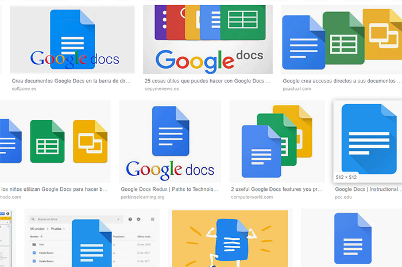The height and width of the screenshot is (267, 402).
Task: Open the "25 cosas útiles" result caption
Action: click(x=207, y=81)
